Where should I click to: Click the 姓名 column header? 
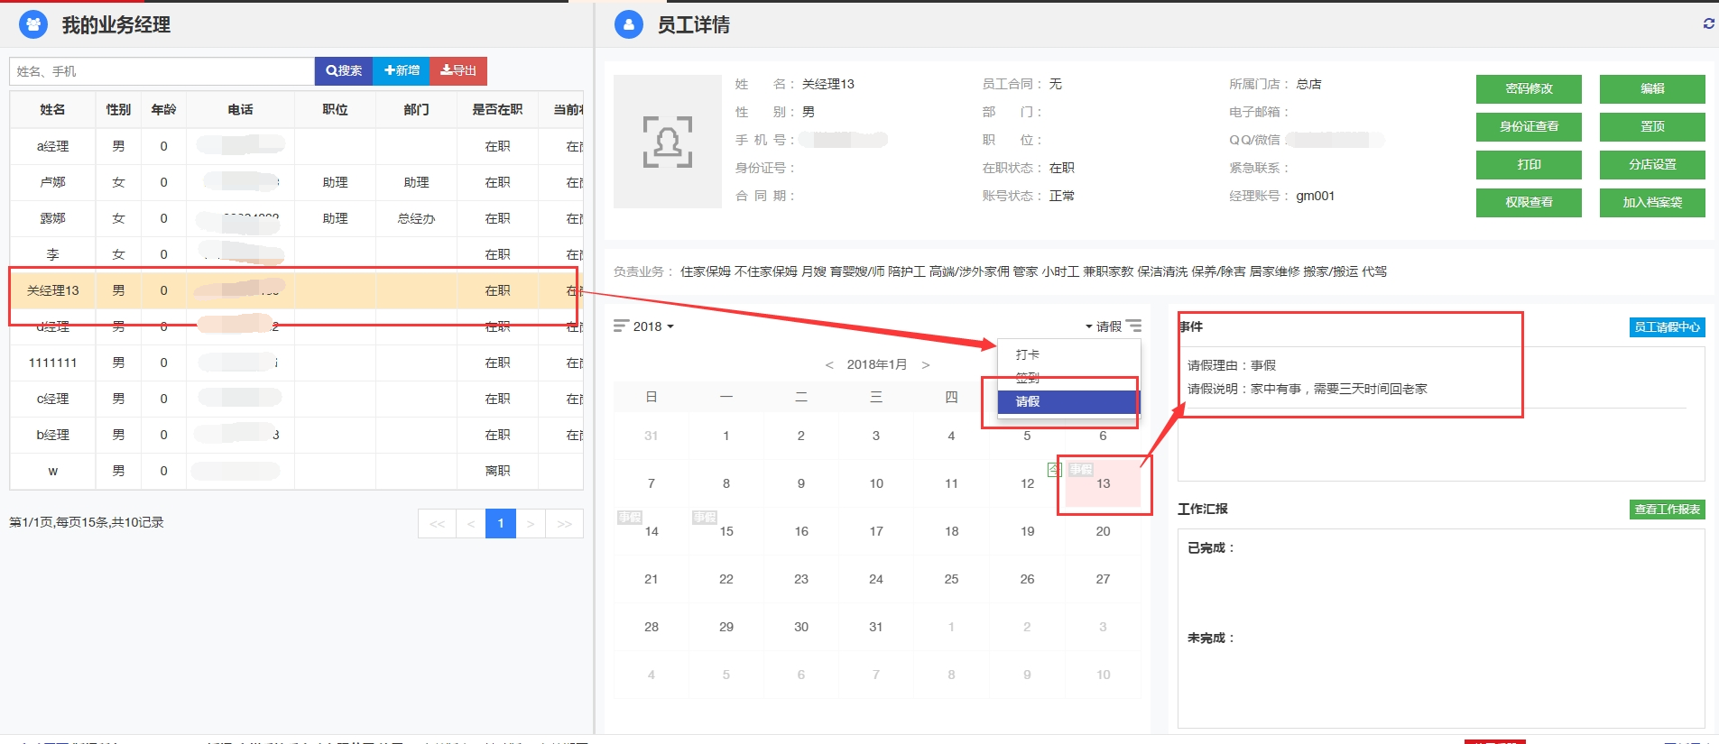(x=52, y=110)
